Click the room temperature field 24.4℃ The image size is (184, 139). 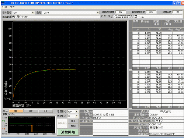111,118
